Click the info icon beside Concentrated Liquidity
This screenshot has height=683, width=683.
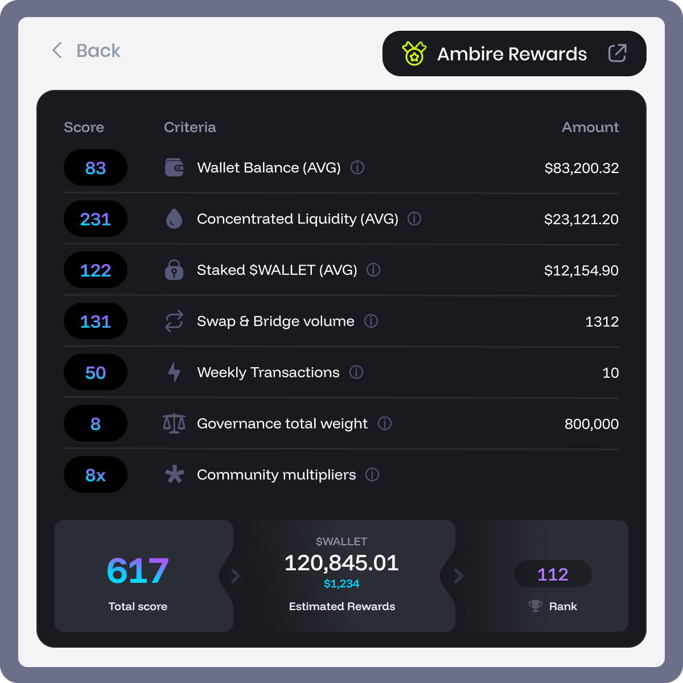pyautogui.click(x=415, y=219)
